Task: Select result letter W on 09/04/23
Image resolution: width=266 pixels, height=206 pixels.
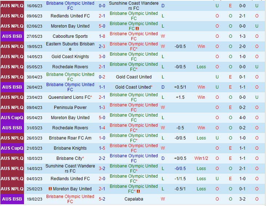Action: (x=163, y=108)
